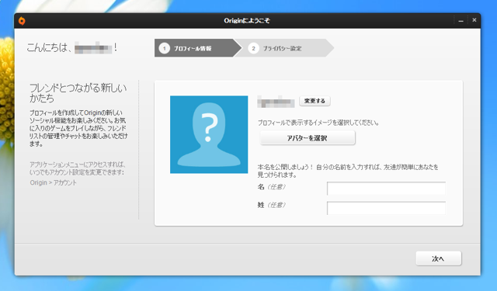
Task: Click the アバターを選択 button
Action: tap(308, 138)
